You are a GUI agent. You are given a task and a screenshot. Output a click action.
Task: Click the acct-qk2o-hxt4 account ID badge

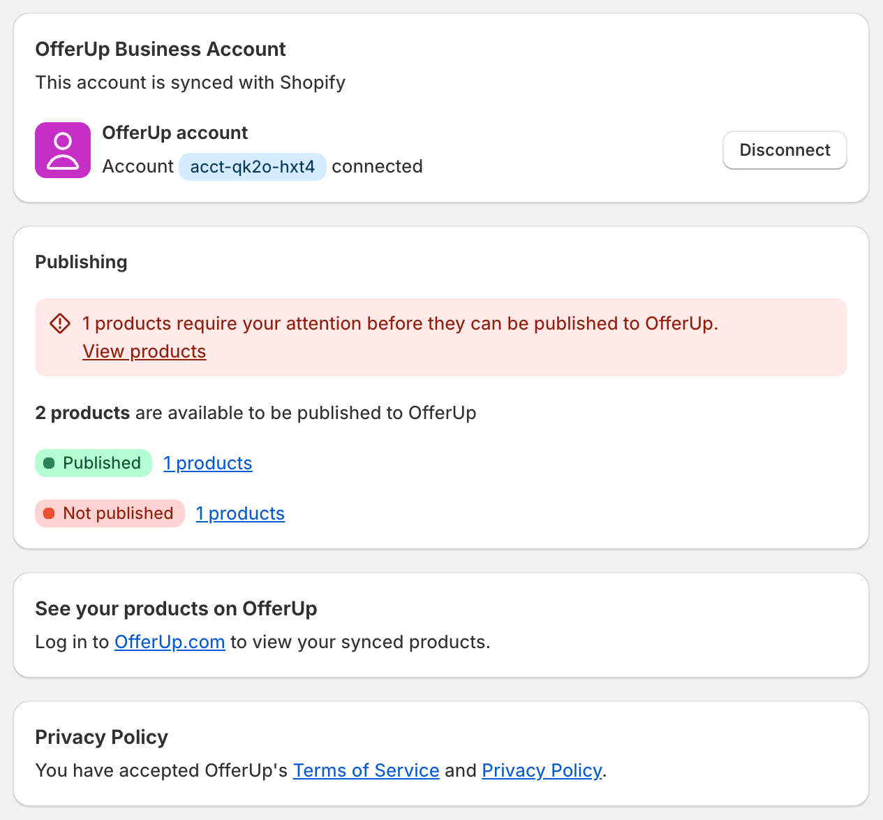coord(252,166)
